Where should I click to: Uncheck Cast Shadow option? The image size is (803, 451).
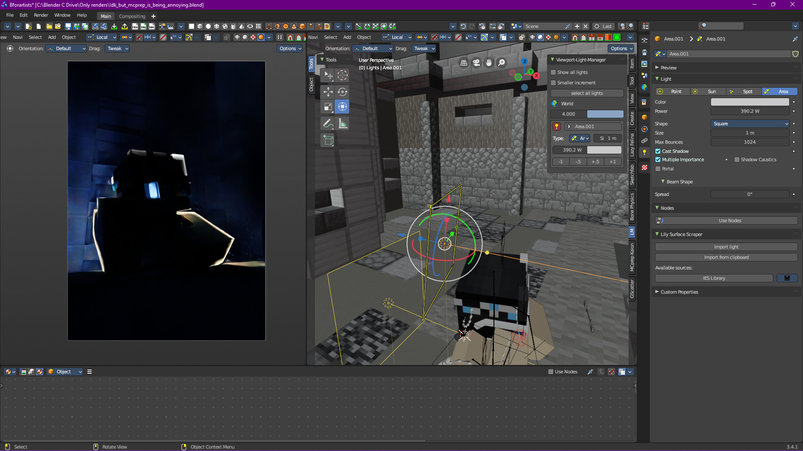[658, 151]
